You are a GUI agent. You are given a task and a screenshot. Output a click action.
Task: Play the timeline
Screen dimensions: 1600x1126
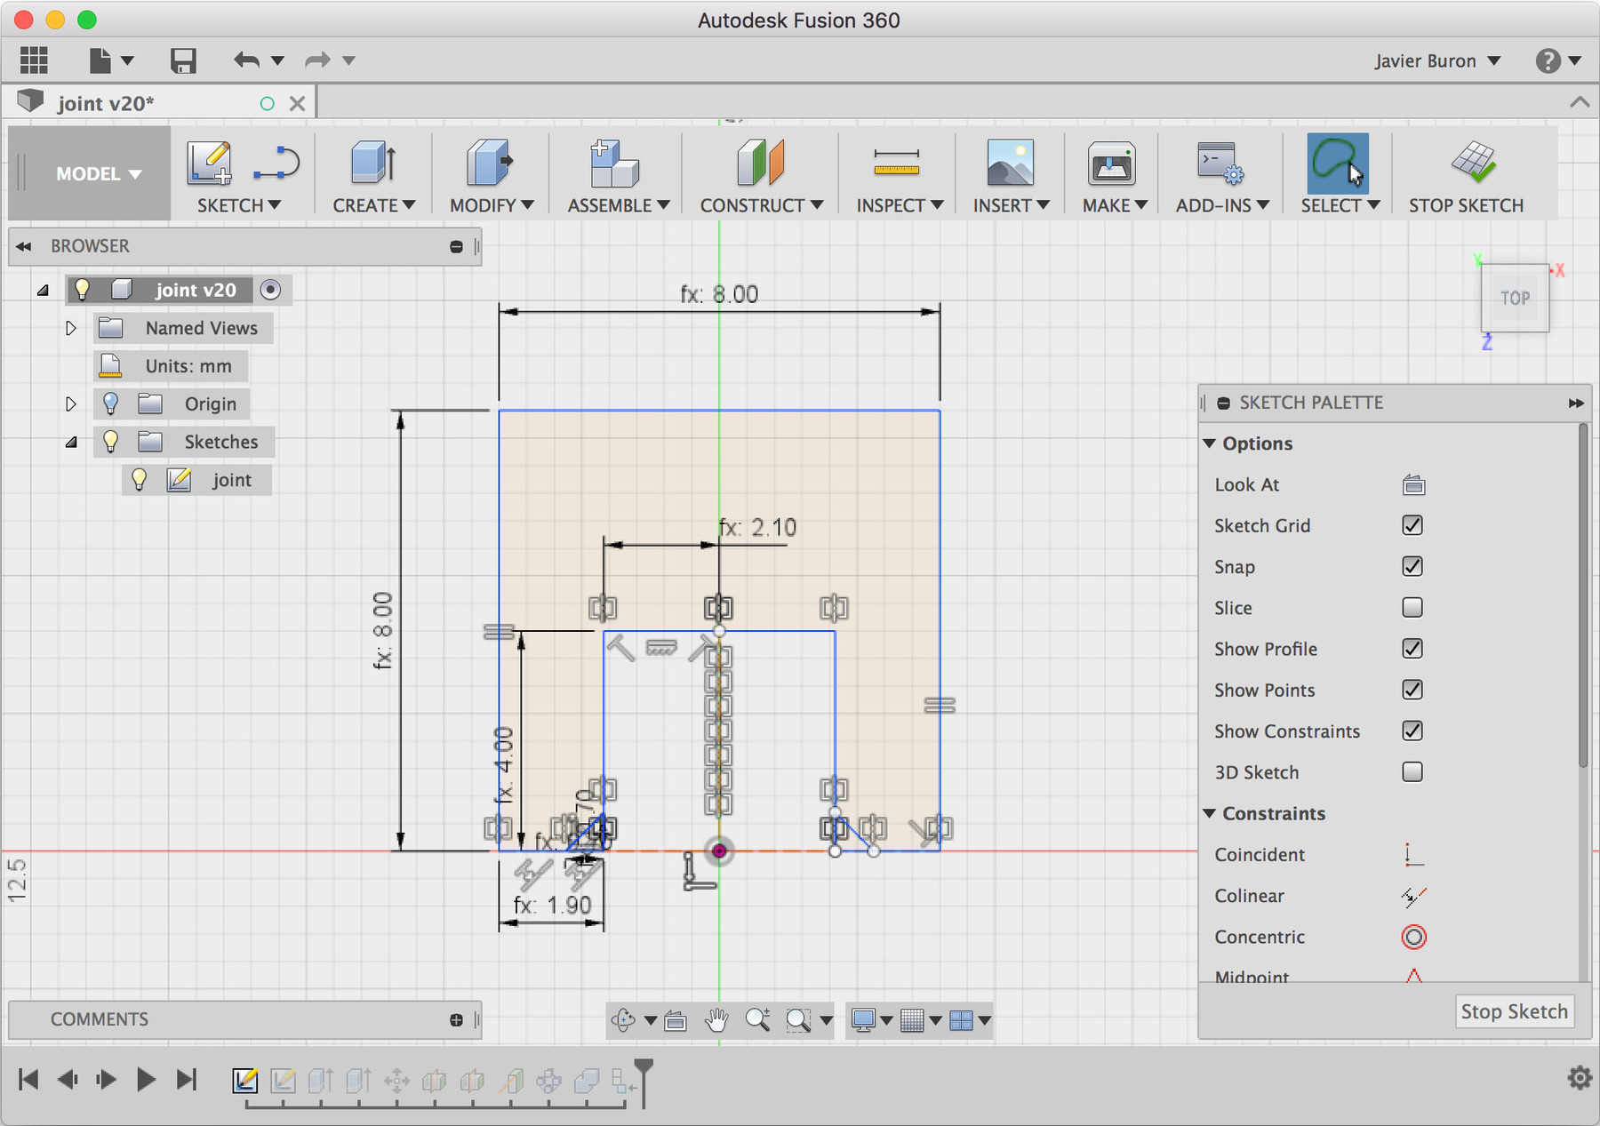pos(146,1080)
